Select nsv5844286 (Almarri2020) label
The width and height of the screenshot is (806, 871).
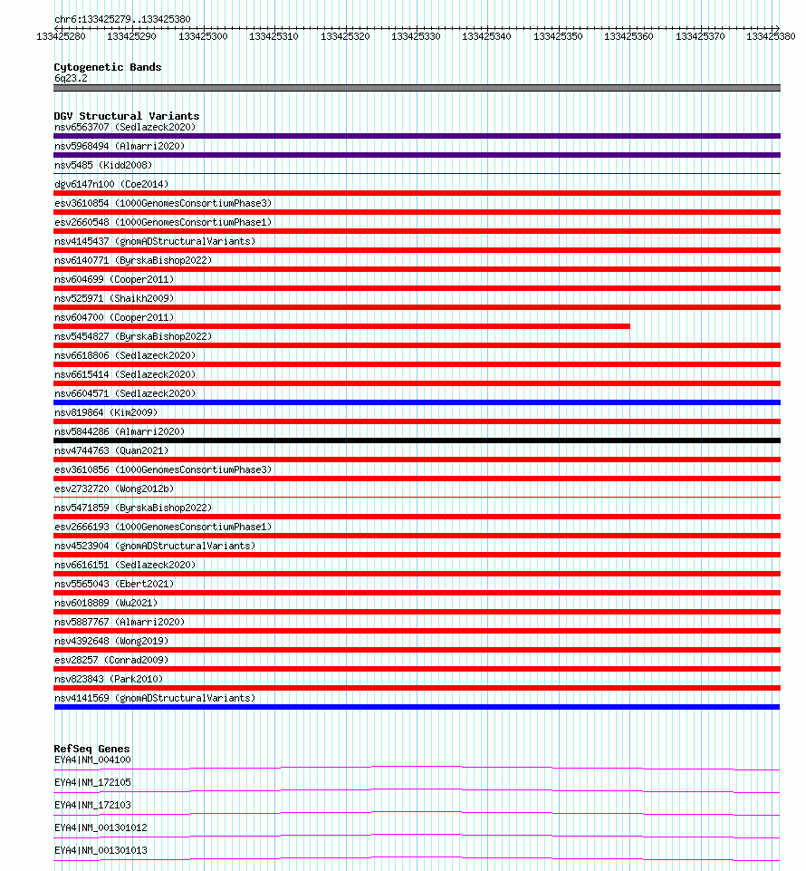120,431
